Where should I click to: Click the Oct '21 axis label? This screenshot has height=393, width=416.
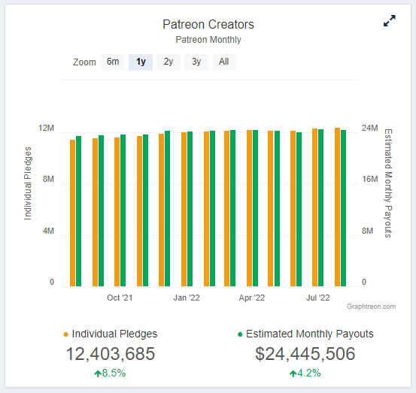[x=120, y=298]
